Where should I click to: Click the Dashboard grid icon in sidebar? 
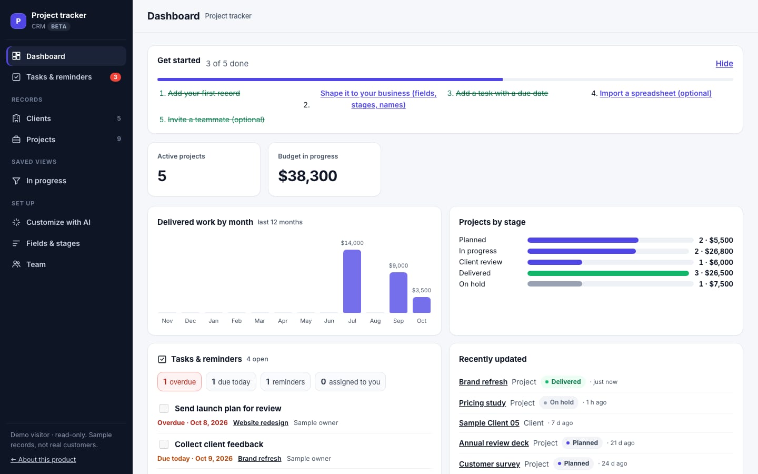16,56
